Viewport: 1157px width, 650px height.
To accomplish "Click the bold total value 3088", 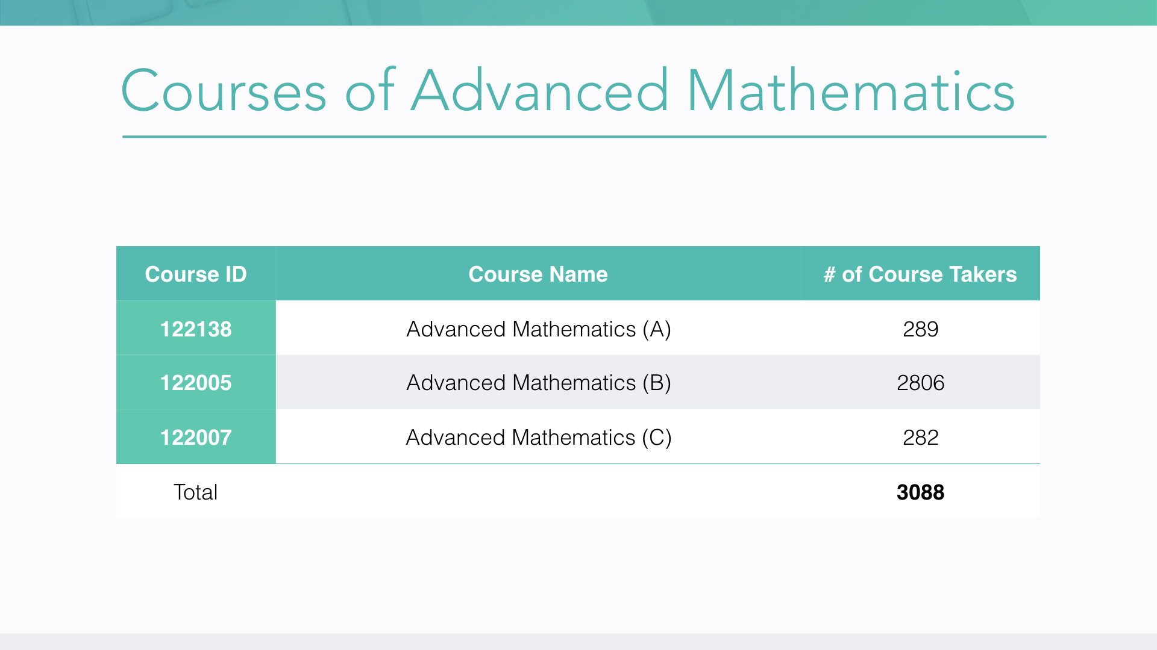I will point(920,492).
